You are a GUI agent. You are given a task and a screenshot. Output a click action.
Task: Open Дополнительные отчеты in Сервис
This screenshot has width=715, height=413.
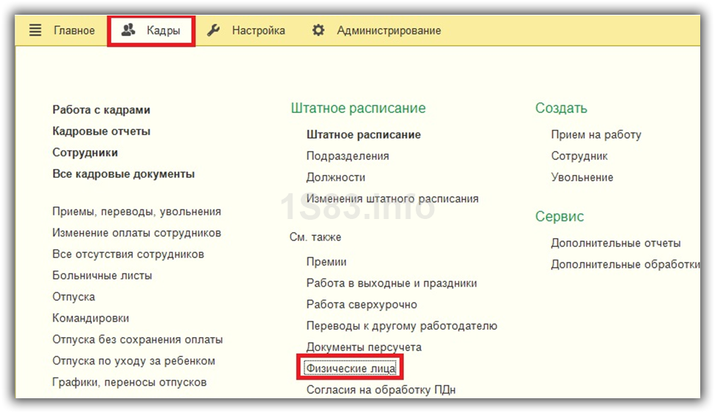click(615, 243)
